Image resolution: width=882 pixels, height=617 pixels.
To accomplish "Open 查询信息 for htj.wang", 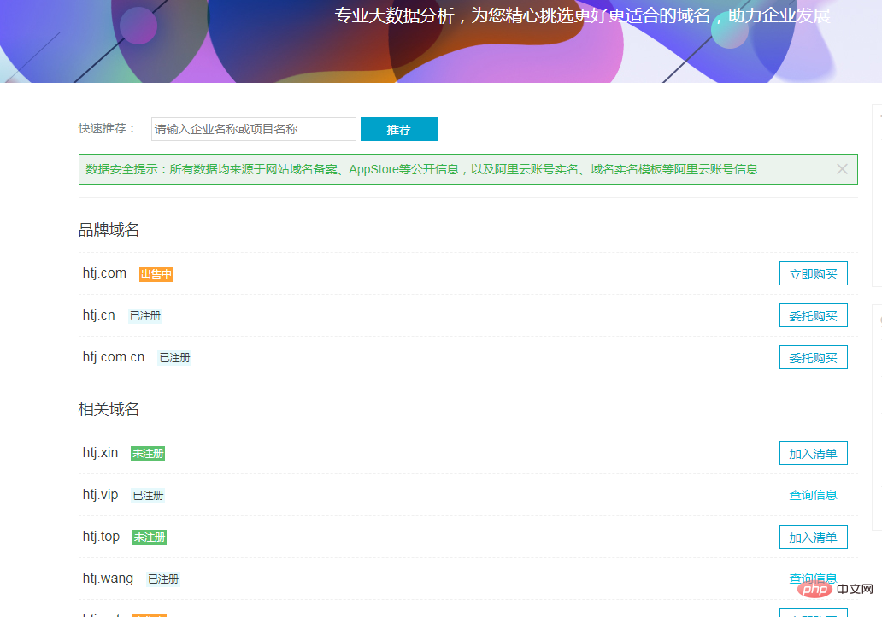I will click(812, 579).
